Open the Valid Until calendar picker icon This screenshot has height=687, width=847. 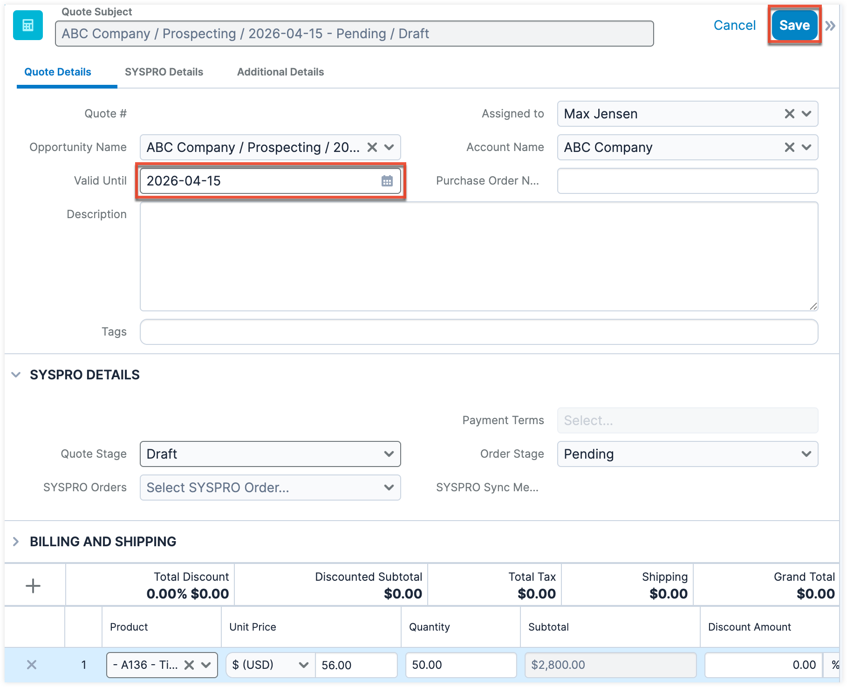pyautogui.click(x=387, y=181)
